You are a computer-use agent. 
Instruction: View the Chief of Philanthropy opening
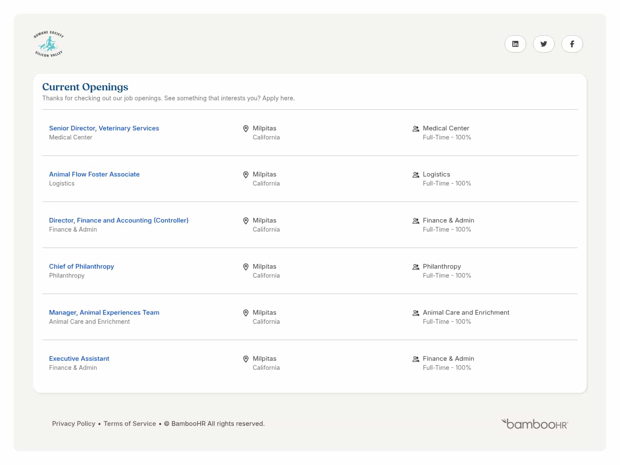pos(81,267)
